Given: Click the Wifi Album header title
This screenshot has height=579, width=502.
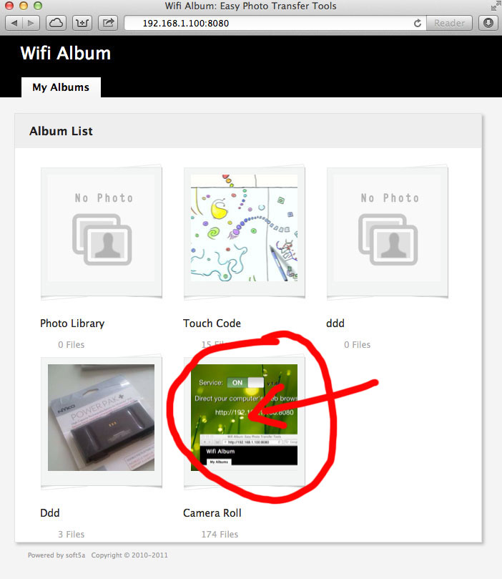Looking at the screenshot, I should click(x=66, y=53).
